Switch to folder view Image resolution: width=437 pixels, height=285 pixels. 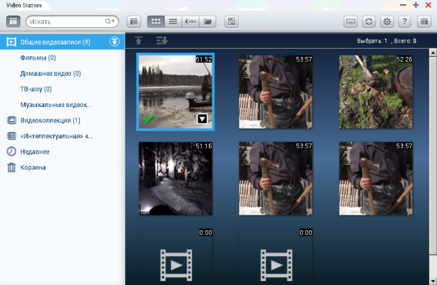pos(207,22)
